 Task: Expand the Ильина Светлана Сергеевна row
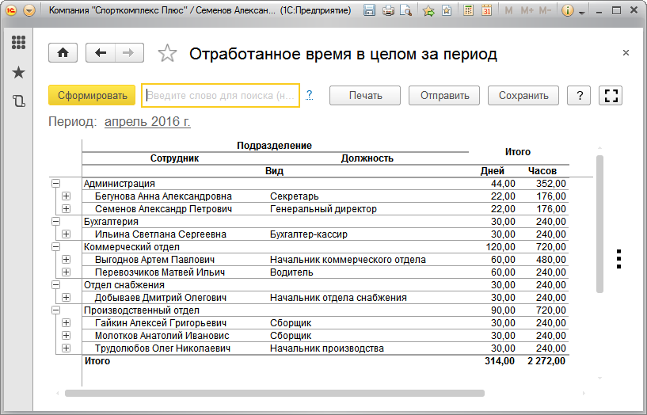66,234
